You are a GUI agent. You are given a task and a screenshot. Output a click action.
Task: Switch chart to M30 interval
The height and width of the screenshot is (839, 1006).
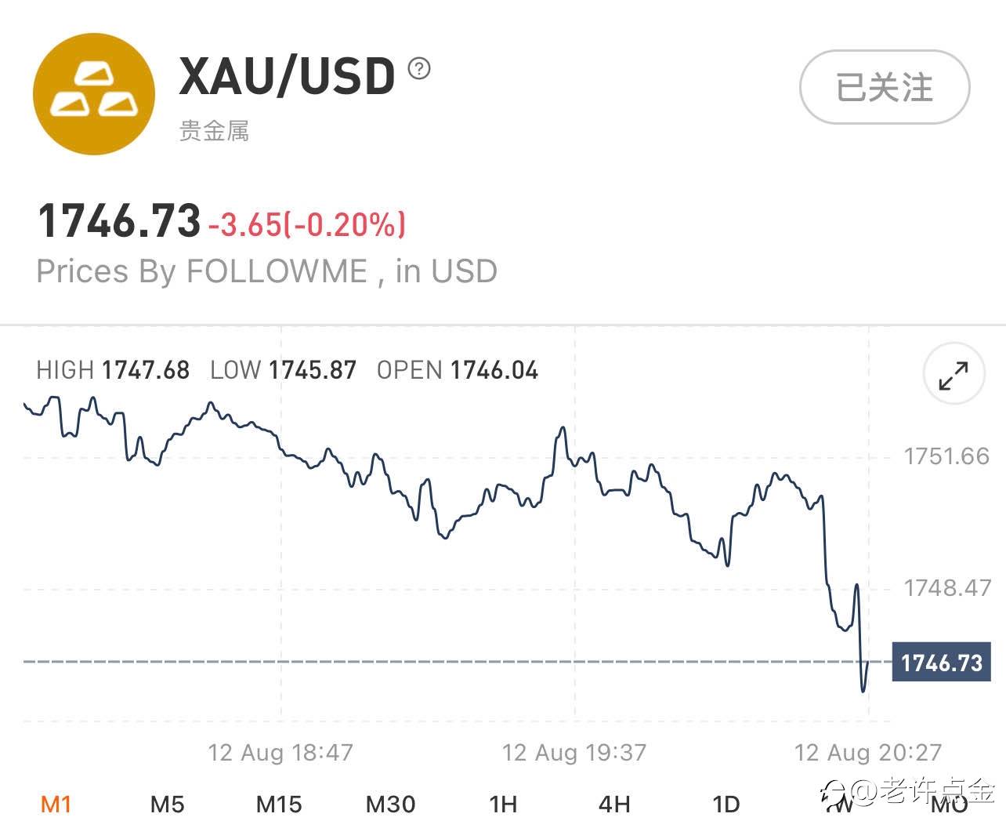[x=390, y=804]
